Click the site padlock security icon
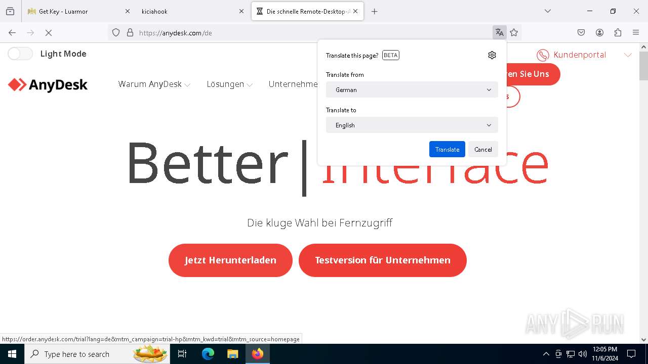This screenshot has width=648, height=364. tap(130, 32)
